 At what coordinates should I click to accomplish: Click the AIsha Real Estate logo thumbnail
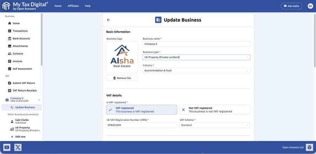click(x=122, y=57)
